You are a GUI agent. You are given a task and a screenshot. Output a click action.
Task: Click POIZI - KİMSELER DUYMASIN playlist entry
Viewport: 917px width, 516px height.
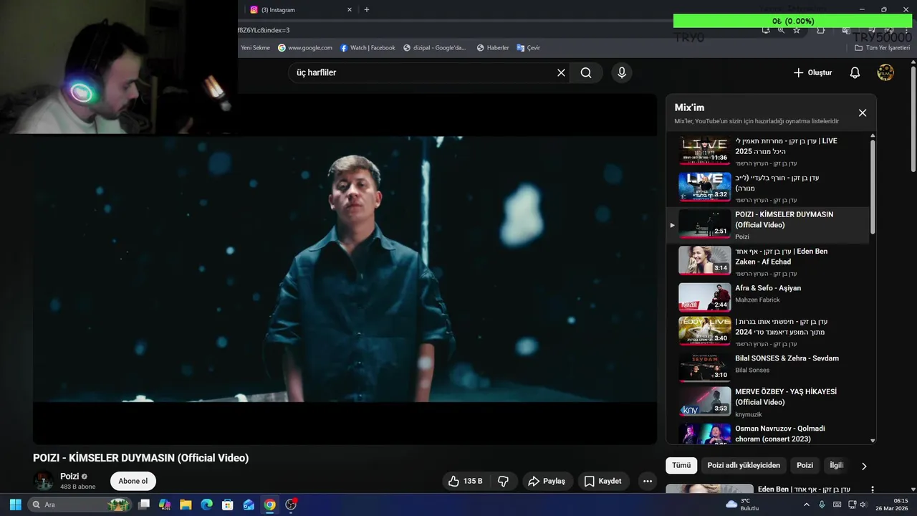tap(767, 224)
